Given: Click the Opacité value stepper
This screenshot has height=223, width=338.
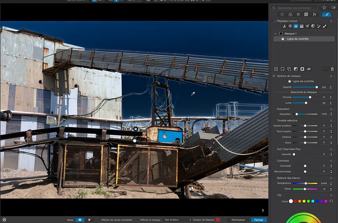Looking at the screenshot, I should click(331, 87).
